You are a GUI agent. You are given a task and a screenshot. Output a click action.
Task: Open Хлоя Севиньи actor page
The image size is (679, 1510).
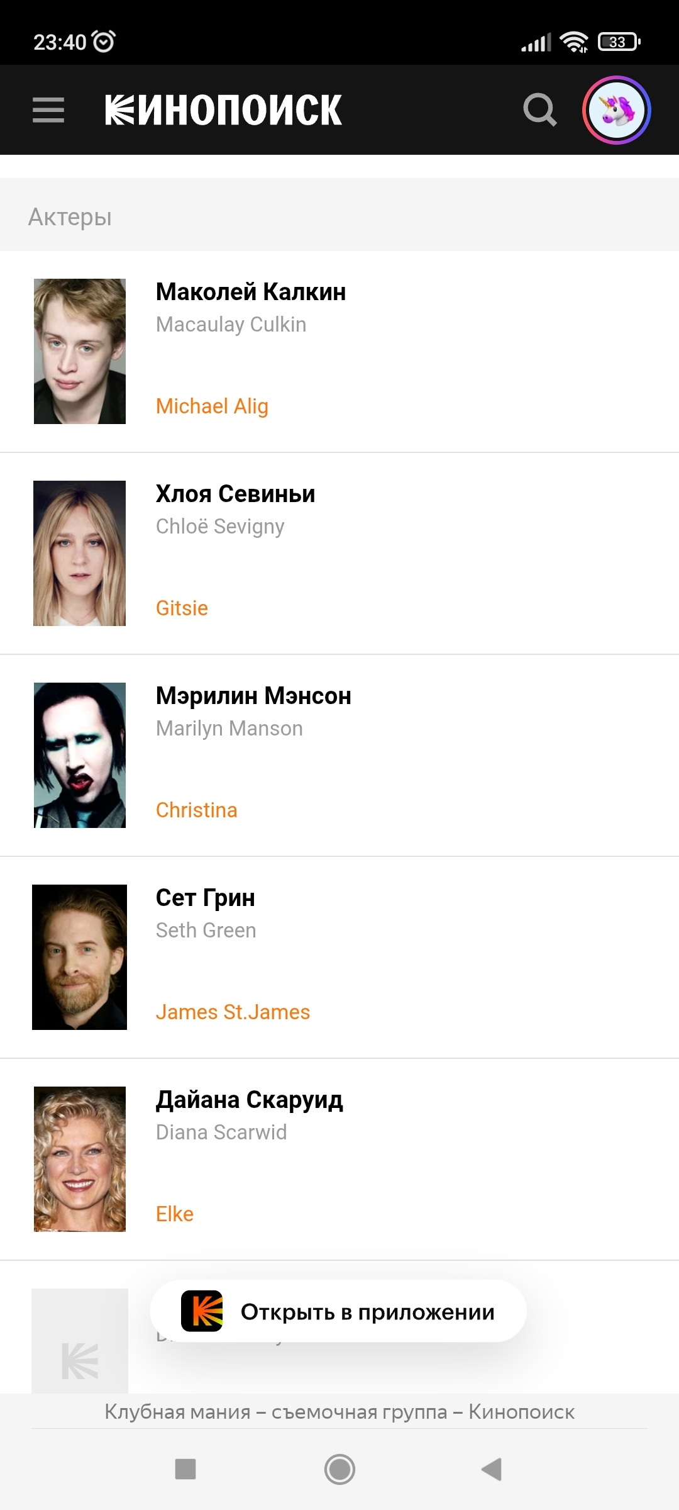pos(235,495)
